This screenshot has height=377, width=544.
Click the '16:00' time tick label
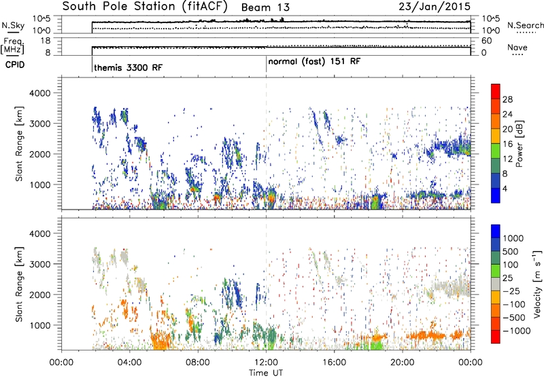coord(334,363)
